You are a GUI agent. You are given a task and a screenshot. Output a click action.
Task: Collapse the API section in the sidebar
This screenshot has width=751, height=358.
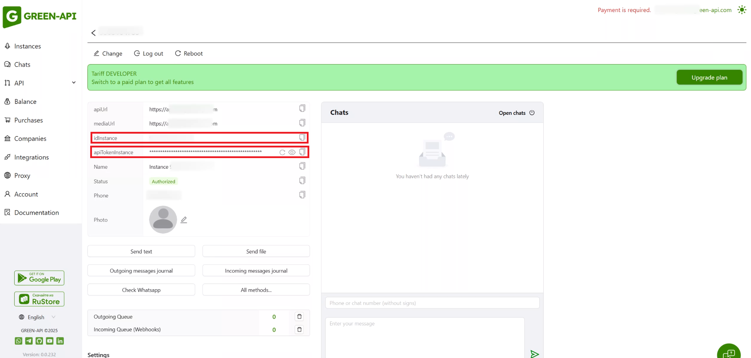[74, 82]
